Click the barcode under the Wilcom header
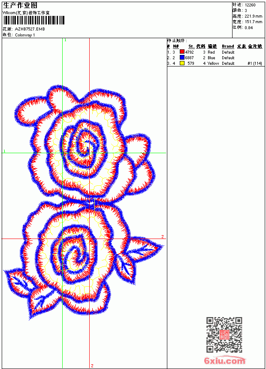This screenshot has width=266, height=369. coord(33,20)
